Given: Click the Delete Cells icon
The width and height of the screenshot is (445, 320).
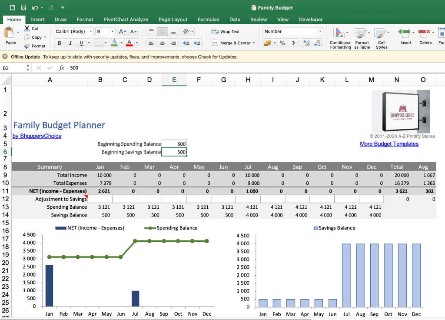Looking at the screenshot, I should (x=424, y=35).
